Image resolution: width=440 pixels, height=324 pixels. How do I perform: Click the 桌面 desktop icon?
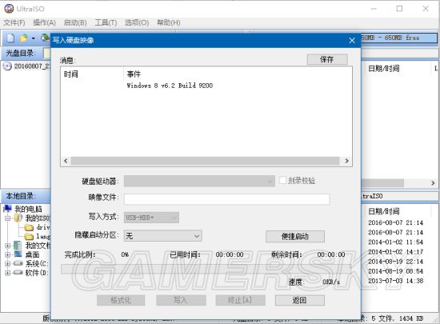(18, 254)
